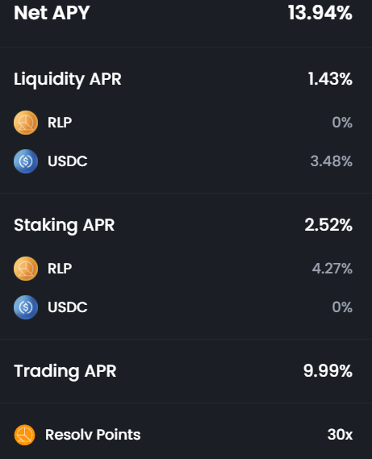
Task: Select the Staking APR heading
Action: tap(64, 225)
